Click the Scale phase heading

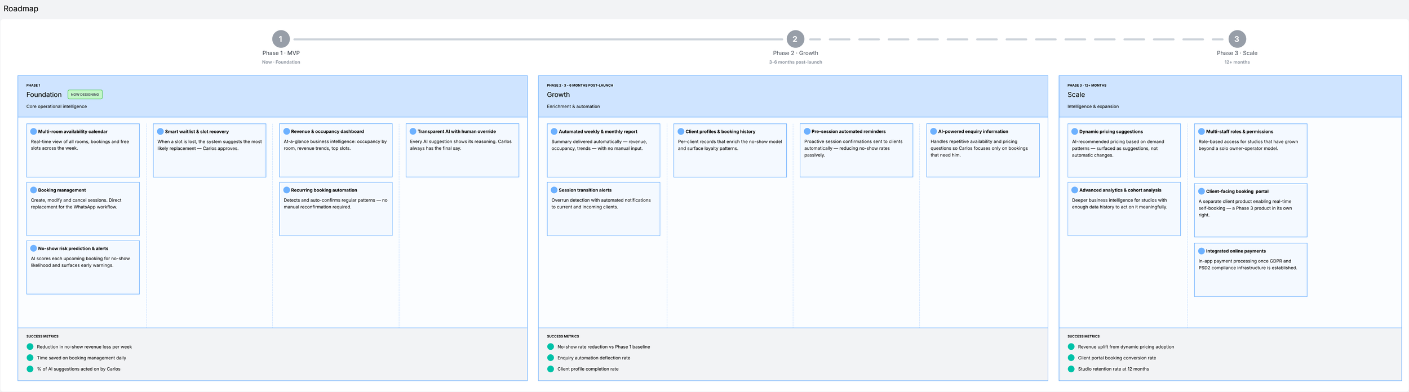(1076, 95)
